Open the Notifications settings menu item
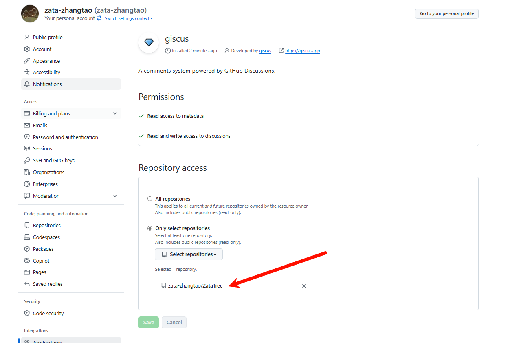Screen dimensions: 521x343 tap(47, 84)
